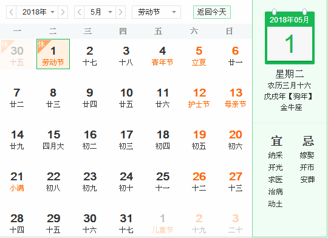Click the large green calendar day 1
328x238 pixels.
click(290, 44)
